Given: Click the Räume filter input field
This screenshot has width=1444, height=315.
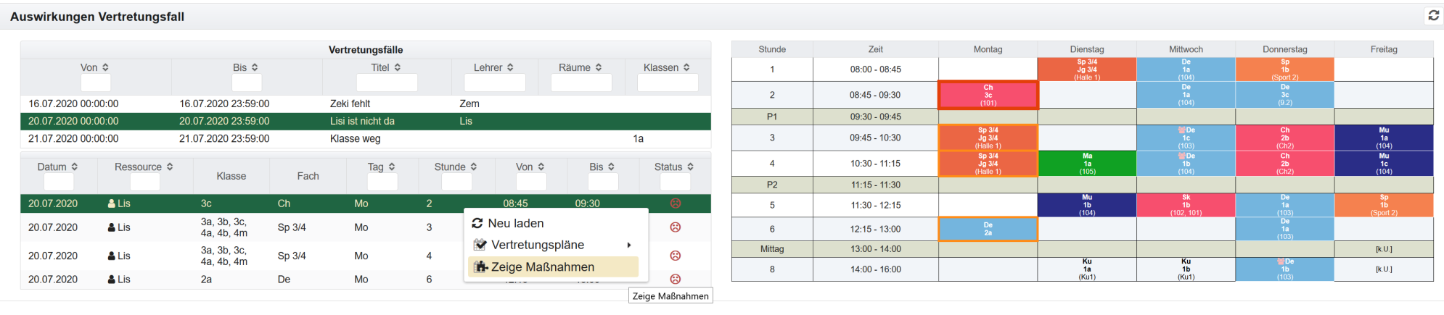Looking at the screenshot, I should (581, 83).
